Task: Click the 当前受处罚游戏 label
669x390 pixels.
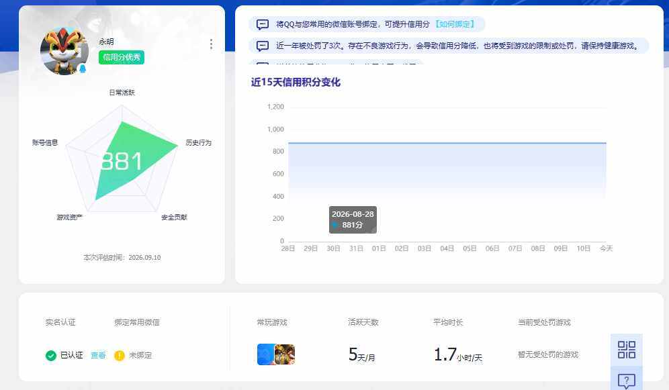Action: tap(545, 322)
